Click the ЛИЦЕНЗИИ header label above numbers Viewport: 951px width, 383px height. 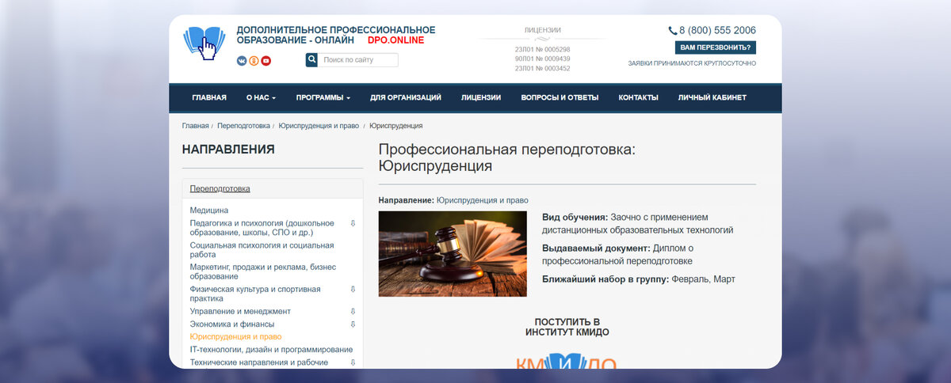pyautogui.click(x=543, y=30)
